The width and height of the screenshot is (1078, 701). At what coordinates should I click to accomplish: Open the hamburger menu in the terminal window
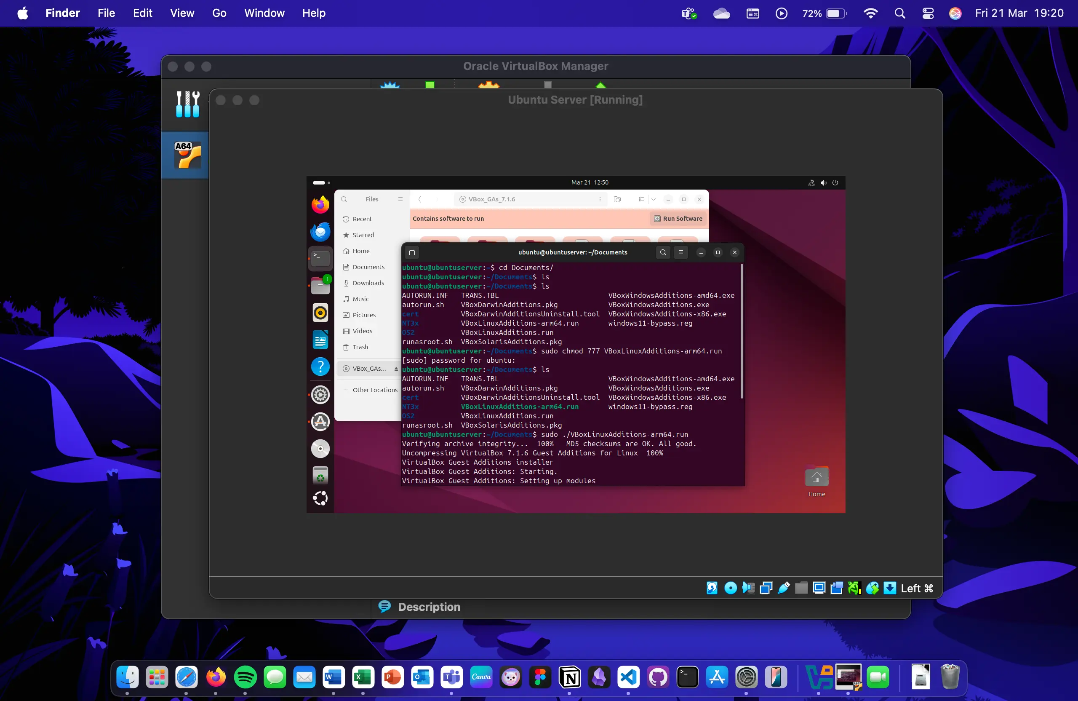681,252
